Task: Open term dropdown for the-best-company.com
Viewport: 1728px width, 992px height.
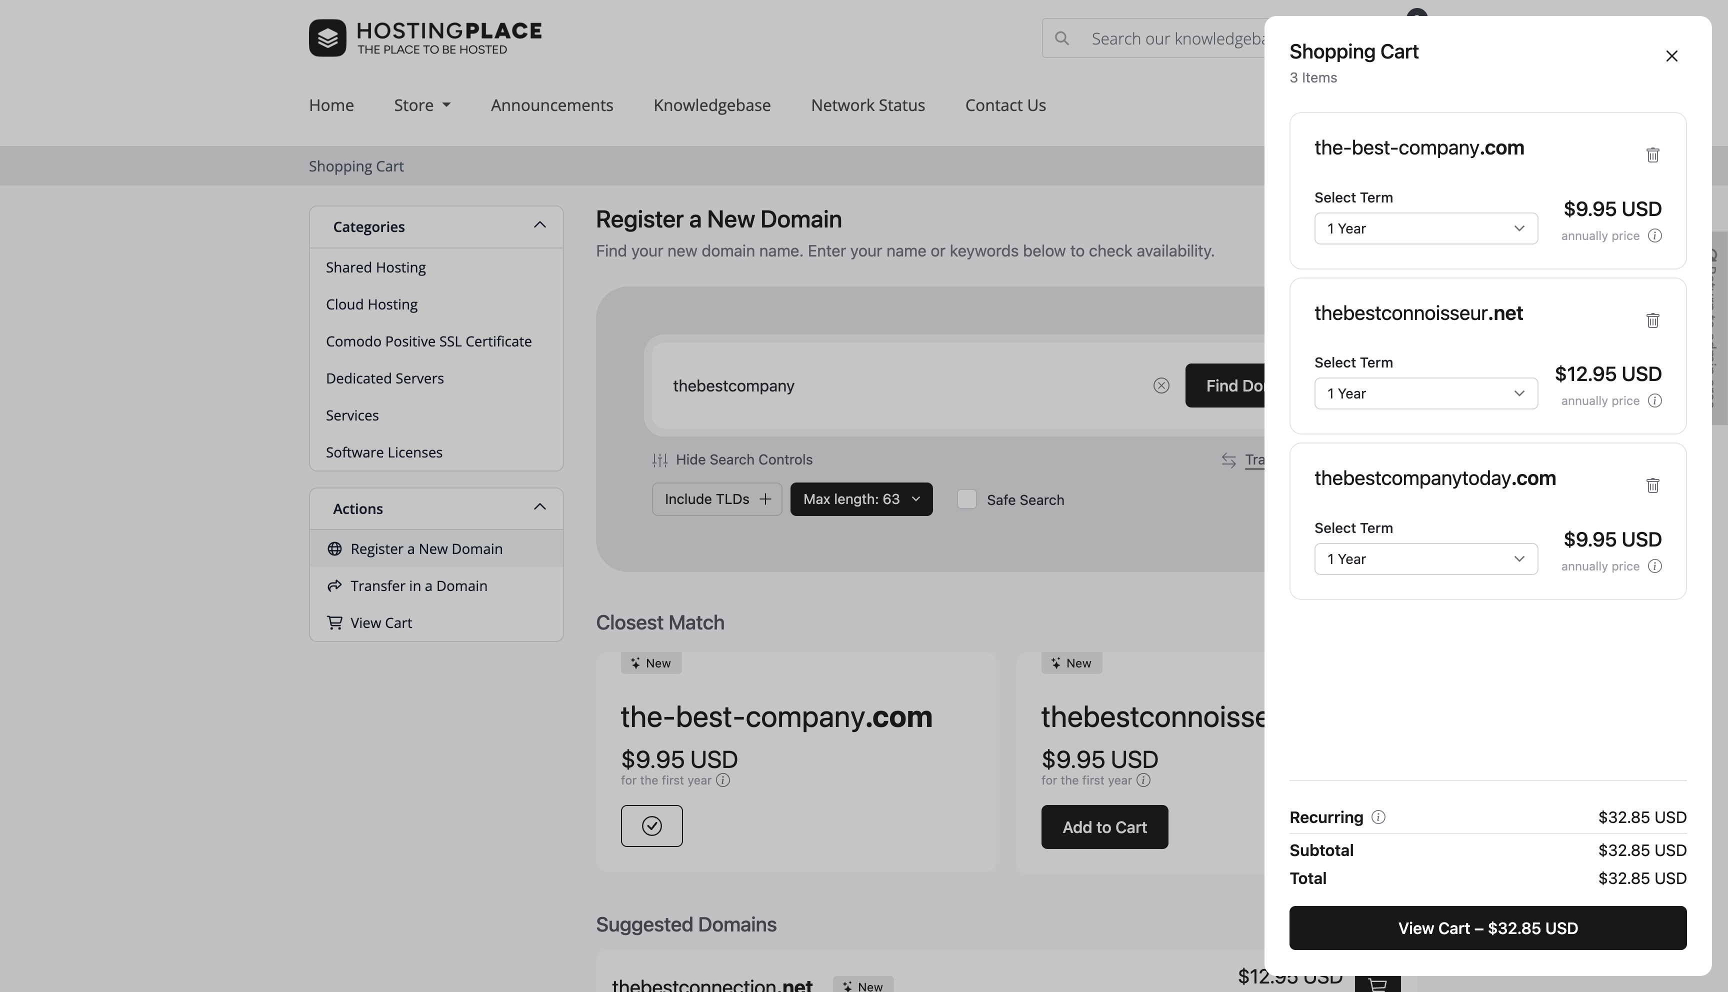Action: tap(1425, 229)
